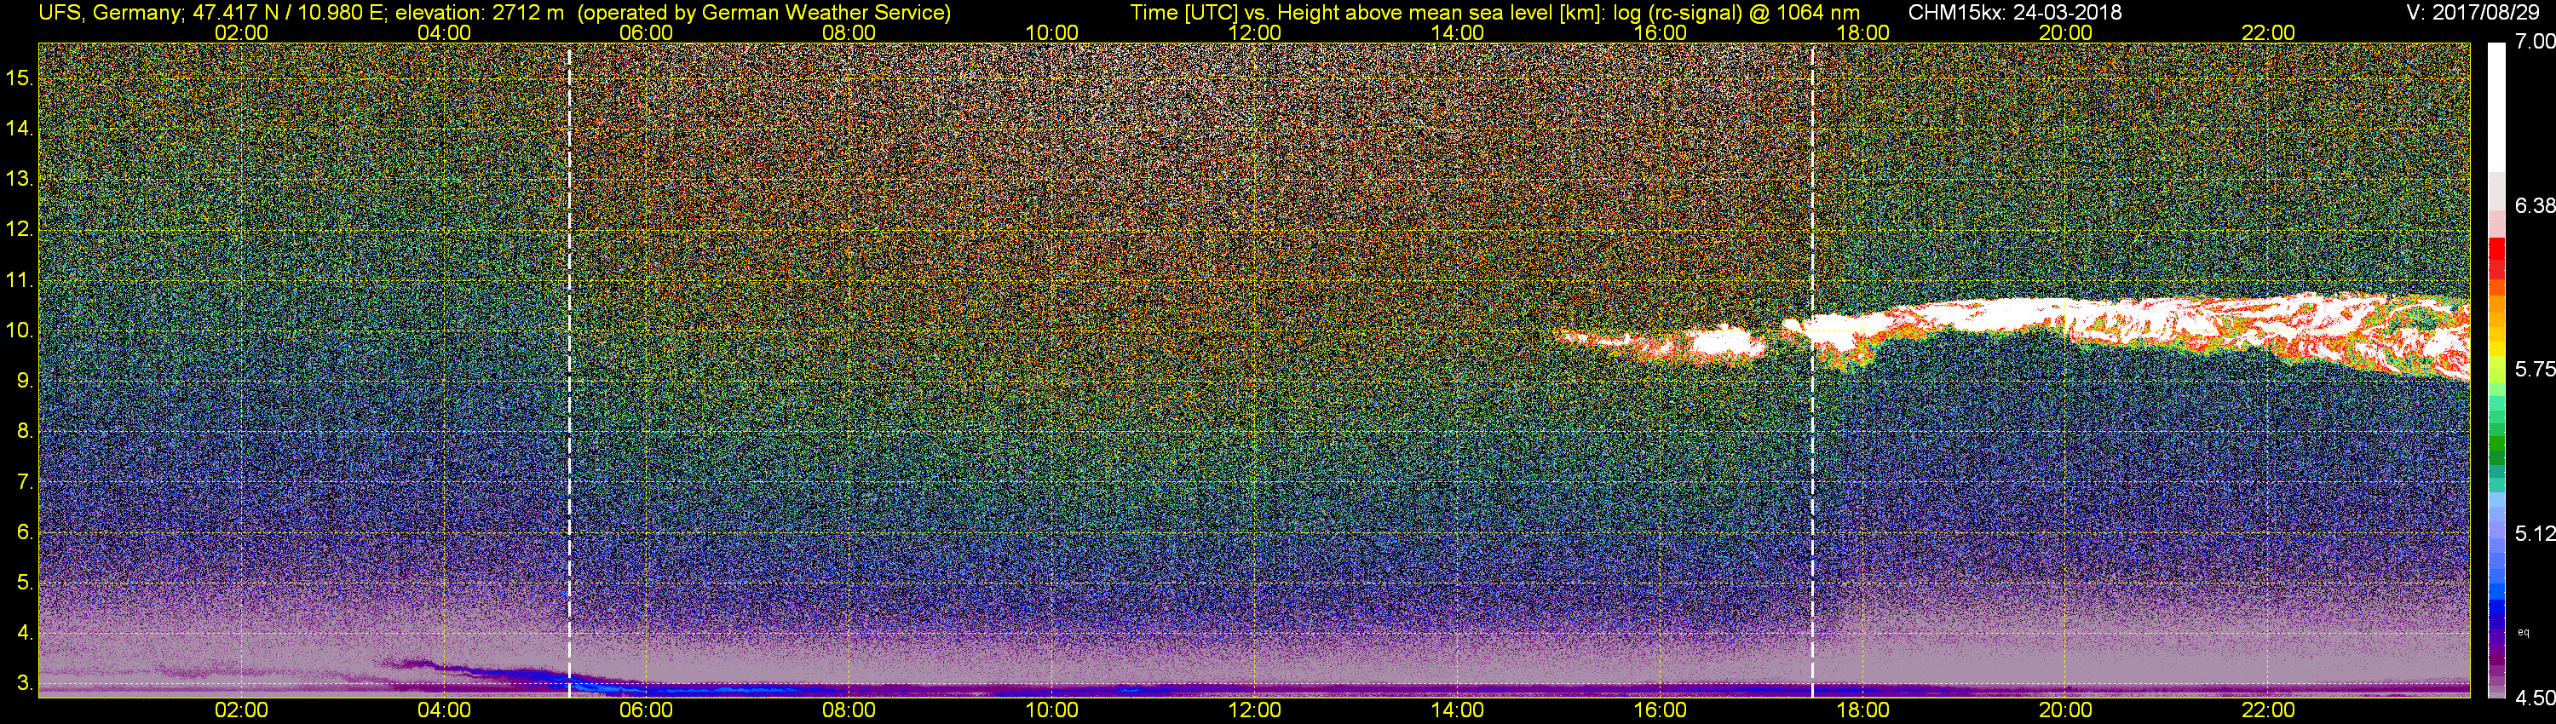The image size is (2556, 724).
Task: Click the 20:00 label on the upper time axis
Action: click(2066, 32)
